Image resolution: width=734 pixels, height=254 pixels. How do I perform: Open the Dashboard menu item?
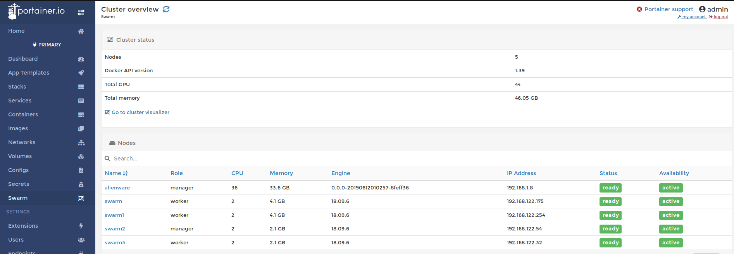pos(23,59)
